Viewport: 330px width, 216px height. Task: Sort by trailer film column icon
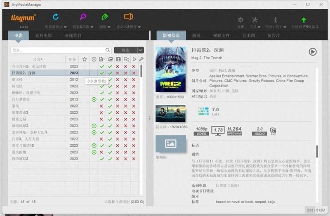pyautogui.click(x=118, y=59)
